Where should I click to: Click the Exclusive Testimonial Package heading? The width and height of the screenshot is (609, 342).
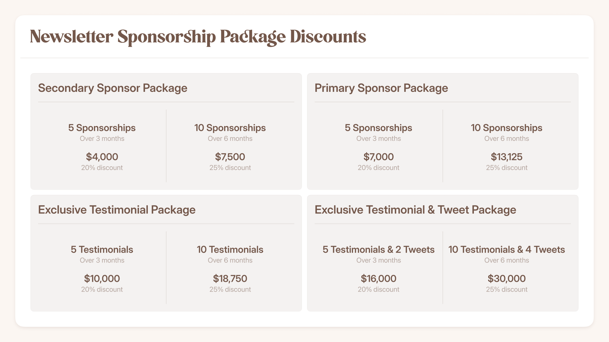pyautogui.click(x=117, y=210)
